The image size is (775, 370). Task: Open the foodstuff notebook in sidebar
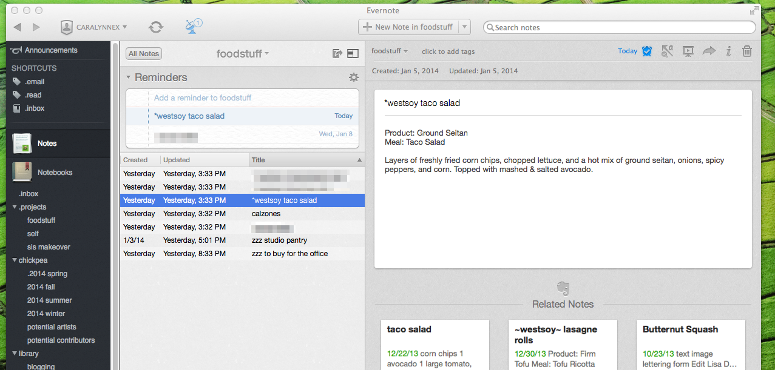41,220
